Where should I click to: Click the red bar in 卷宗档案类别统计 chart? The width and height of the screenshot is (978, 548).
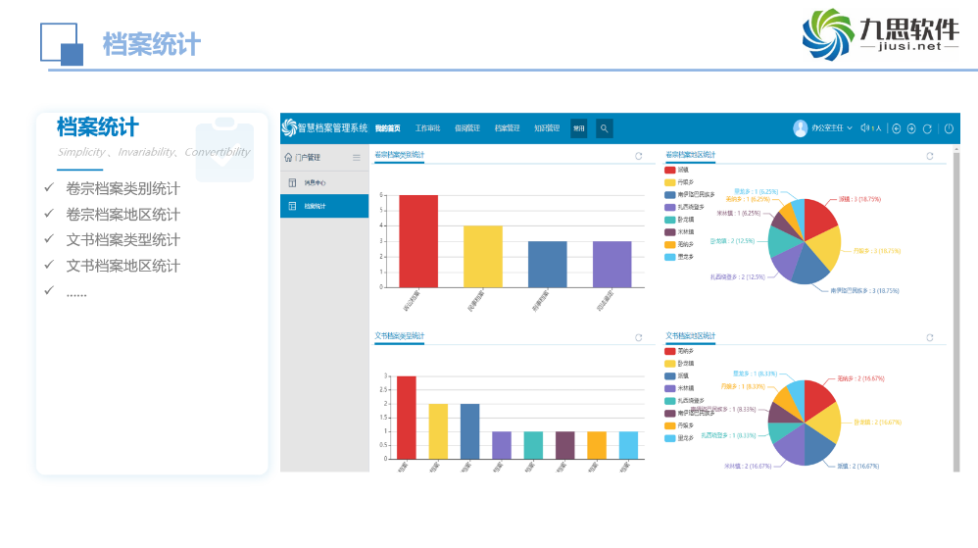tap(418, 241)
